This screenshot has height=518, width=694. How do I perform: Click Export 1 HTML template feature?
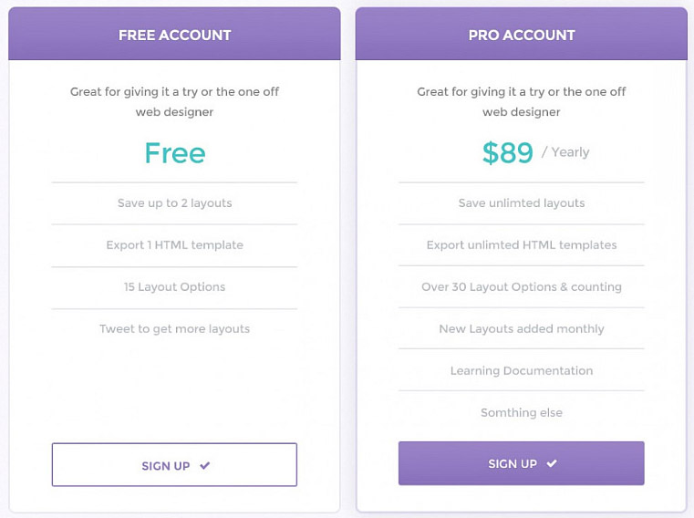pyautogui.click(x=174, y=245)
